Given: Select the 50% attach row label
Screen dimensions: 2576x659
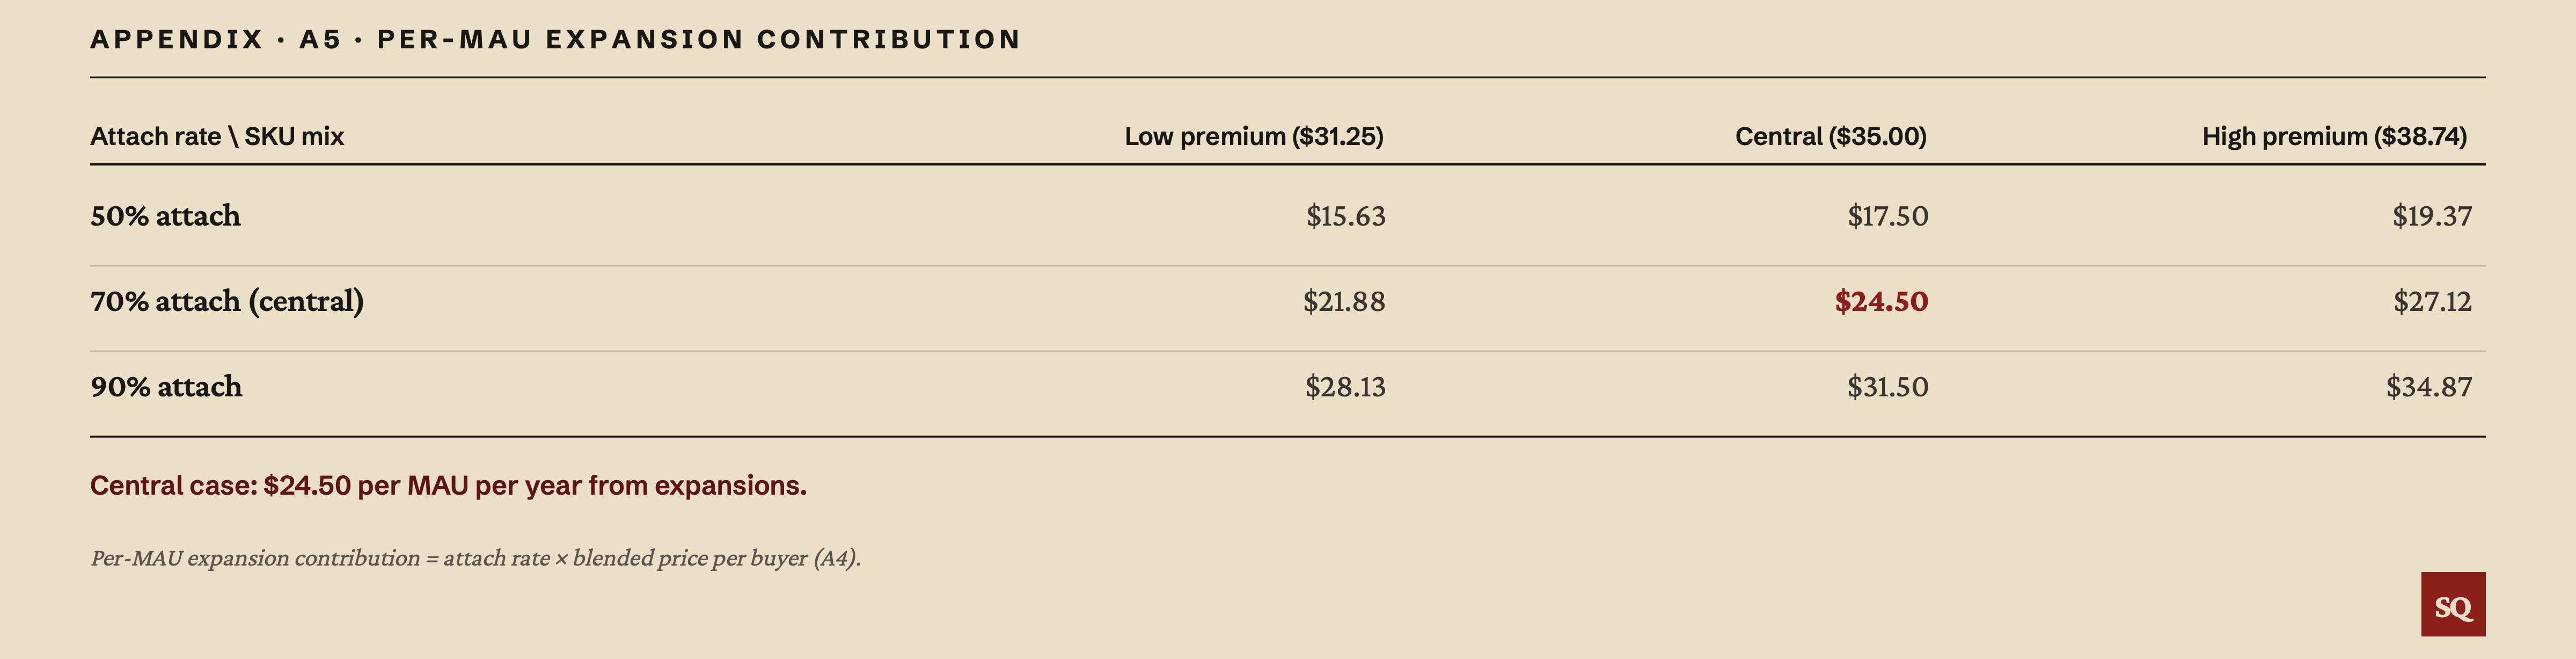Looking at the screenshot, I should pyautogui.click(x=165, y=216).
